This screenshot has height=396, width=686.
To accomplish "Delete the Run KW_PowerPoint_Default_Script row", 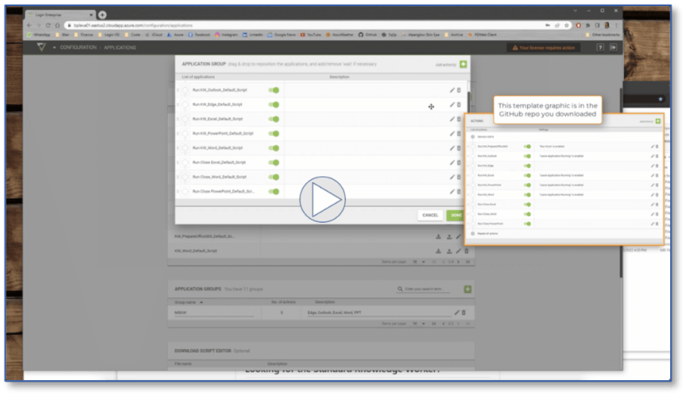I will pos(459,133).
